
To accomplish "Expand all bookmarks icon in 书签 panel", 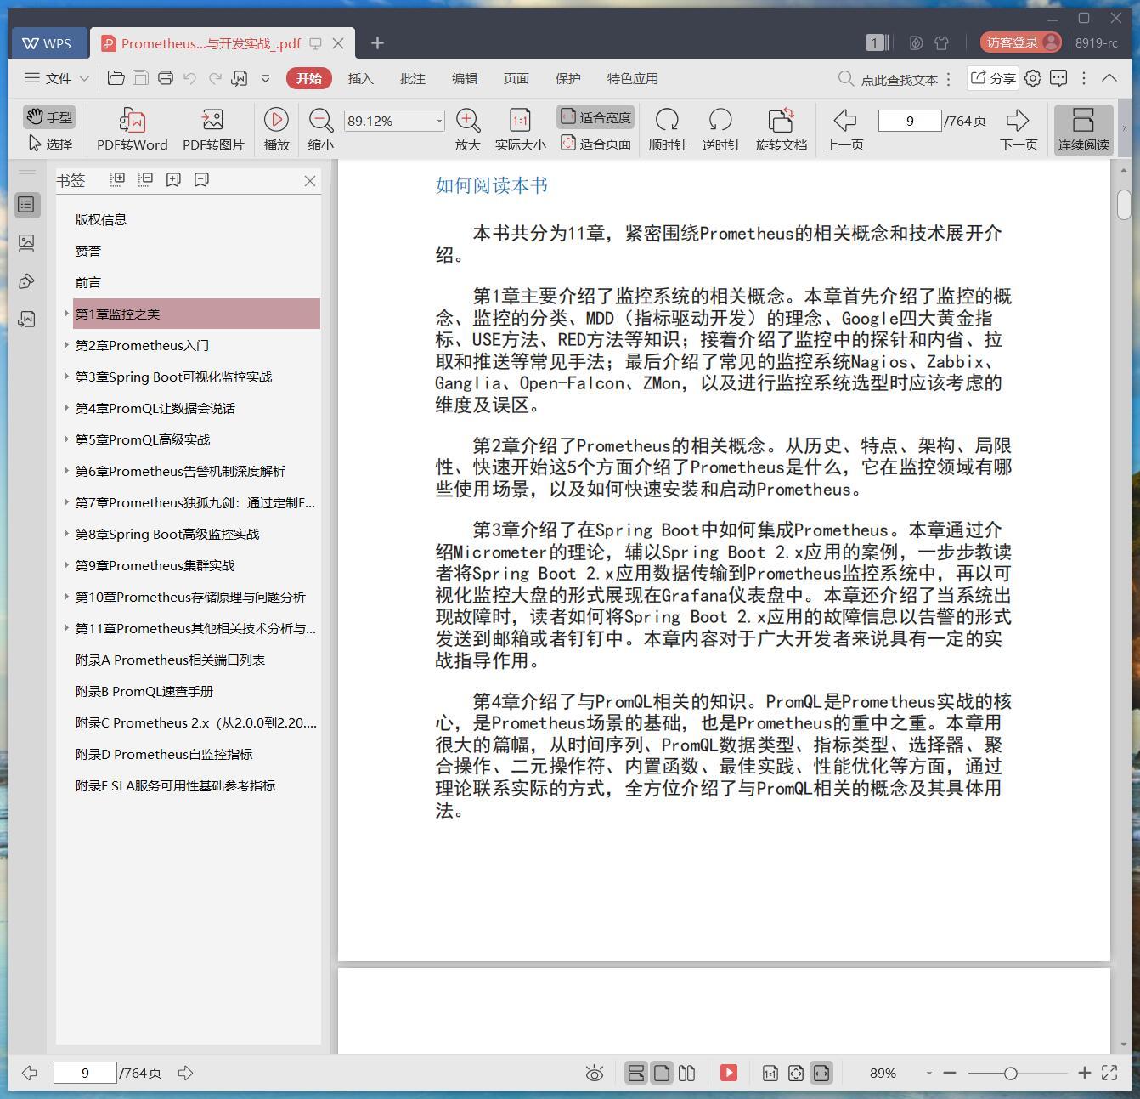I will (118, 179).
